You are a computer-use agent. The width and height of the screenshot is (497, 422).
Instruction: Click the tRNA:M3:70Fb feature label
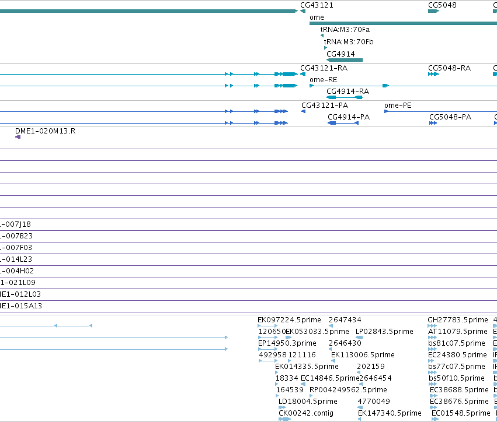[x=349, y=42]
